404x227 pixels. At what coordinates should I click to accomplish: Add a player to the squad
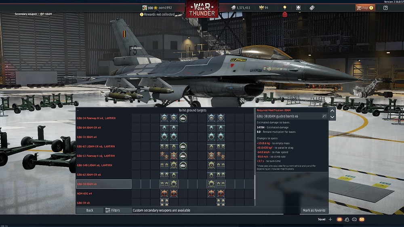(x=330, y=219)
